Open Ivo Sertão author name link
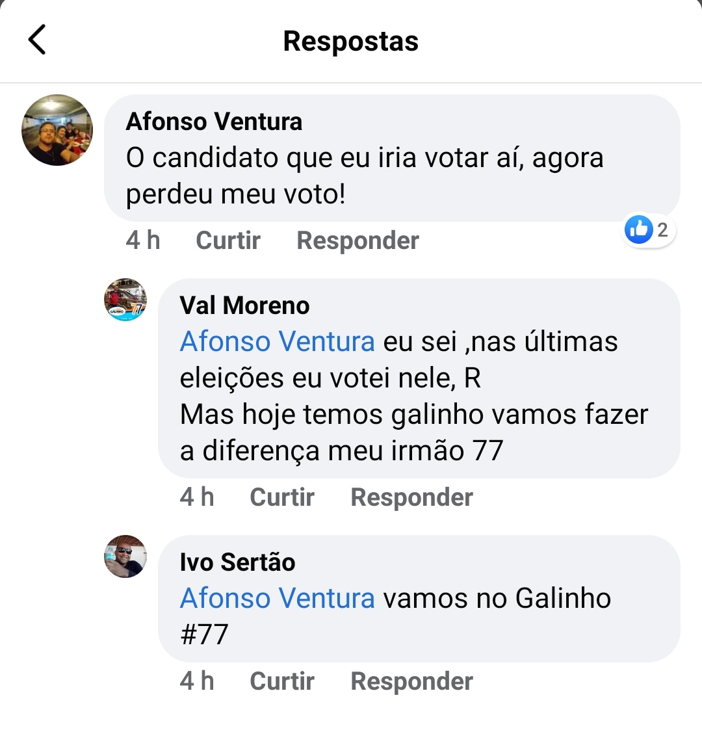 237,562
